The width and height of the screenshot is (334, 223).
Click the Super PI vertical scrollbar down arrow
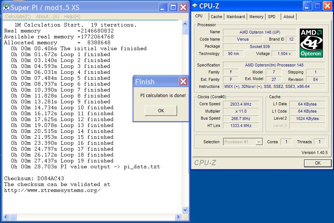click(185, 210)
